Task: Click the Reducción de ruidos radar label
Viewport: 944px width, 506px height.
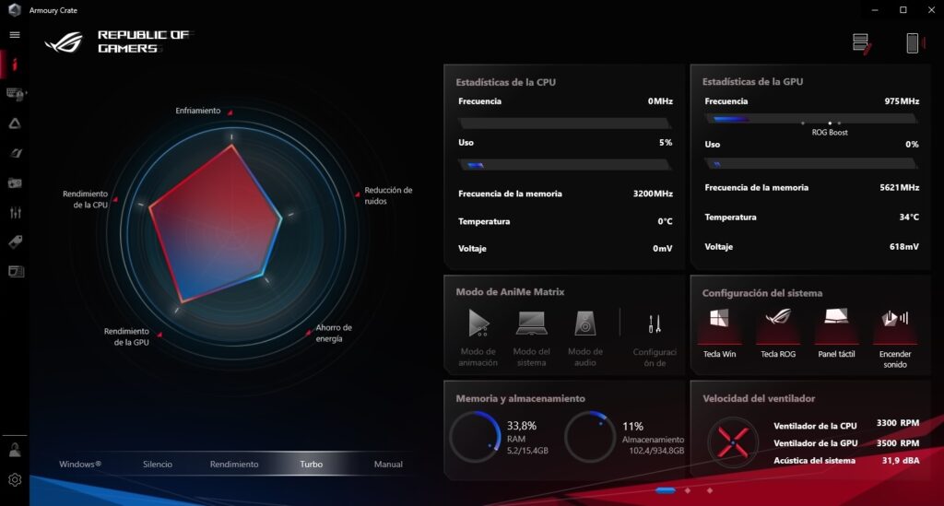Action: click(x=388, y=195)
